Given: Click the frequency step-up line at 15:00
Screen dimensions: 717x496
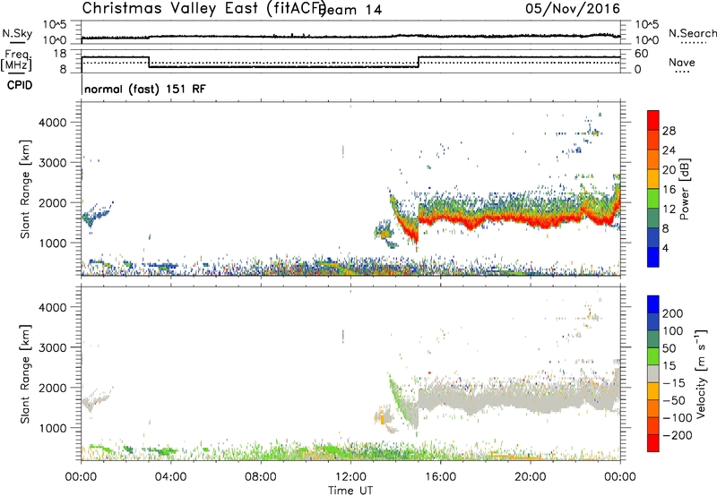Looking at the screenshot, I should click(419, 62).
